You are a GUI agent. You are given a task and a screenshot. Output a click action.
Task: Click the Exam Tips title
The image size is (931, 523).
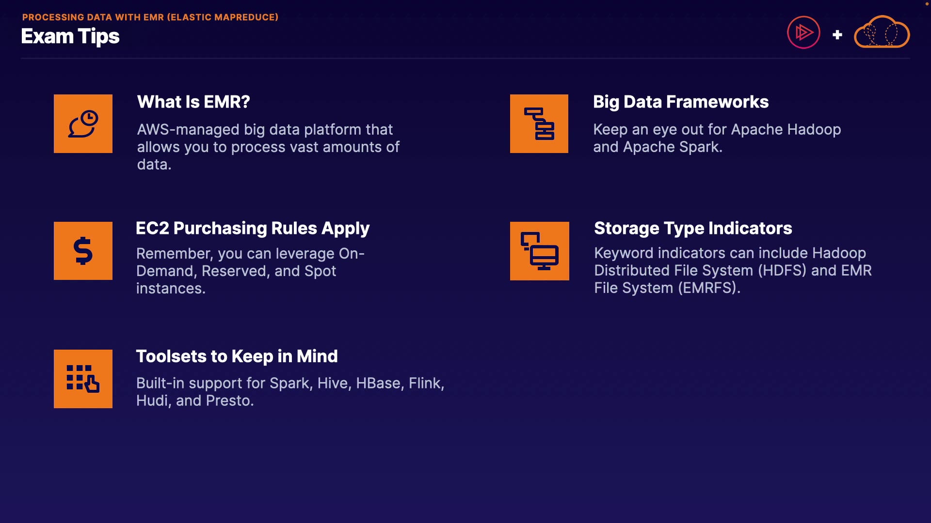(x=70, y=37)
